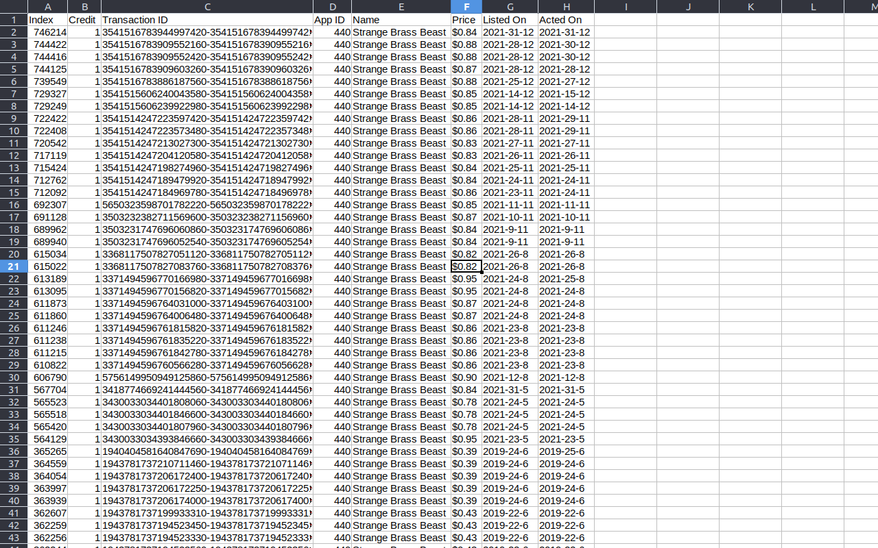The height and width of the screenshot is (548, 878).
Task: Select column K header
Action: (750, 6)
